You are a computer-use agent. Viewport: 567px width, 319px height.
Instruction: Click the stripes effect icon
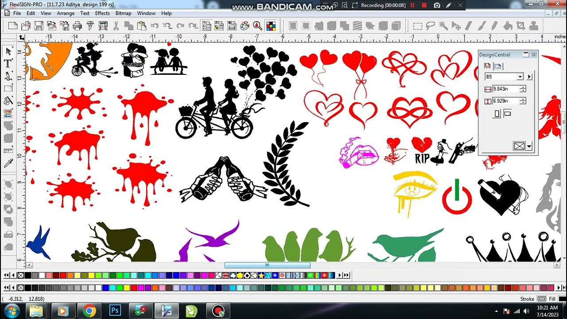point(357,26)
